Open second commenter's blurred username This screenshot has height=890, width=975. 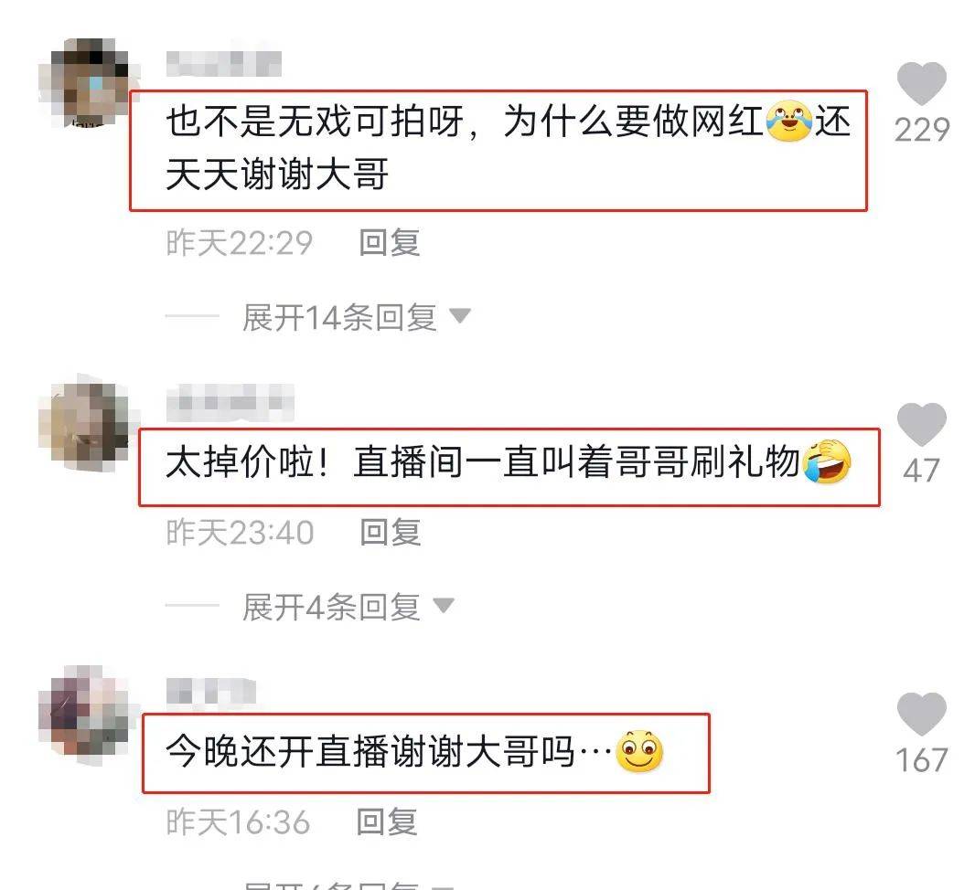pos(230,401)
